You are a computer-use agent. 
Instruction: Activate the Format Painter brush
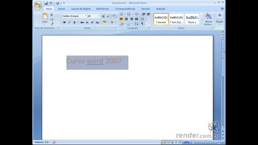(x=52, y=24)
